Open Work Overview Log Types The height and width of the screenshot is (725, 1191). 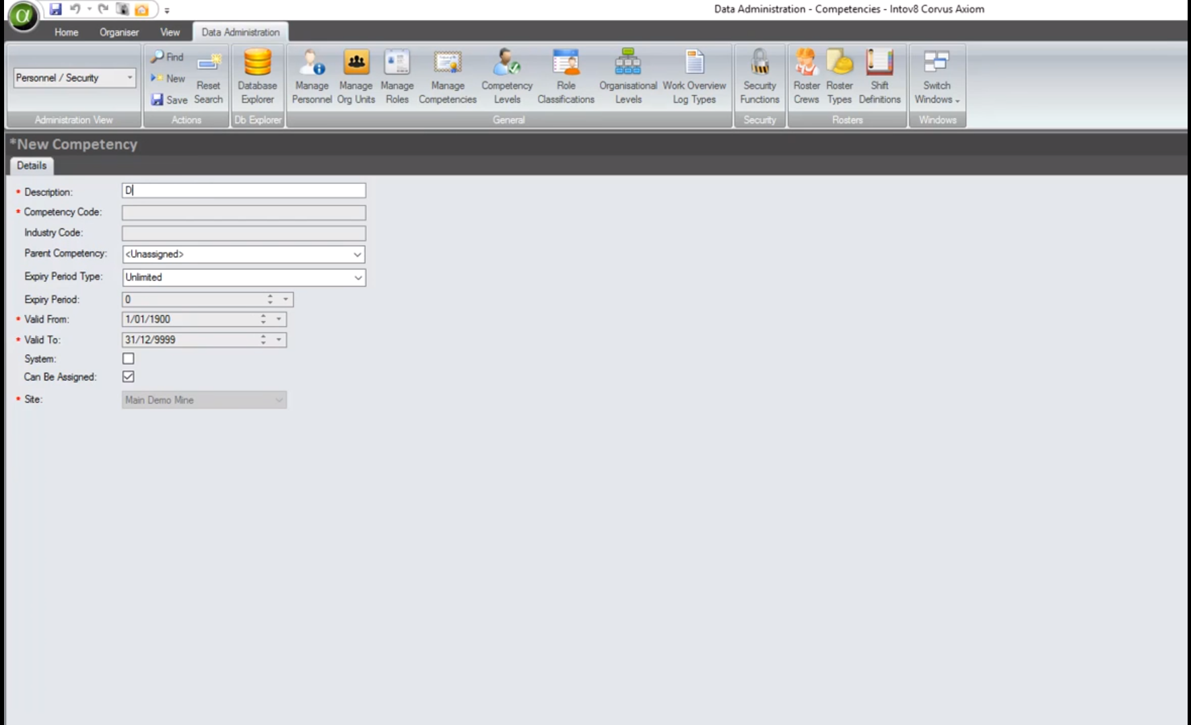pos(694,77)
